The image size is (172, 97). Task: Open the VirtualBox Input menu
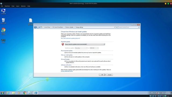tap(17, 6)
